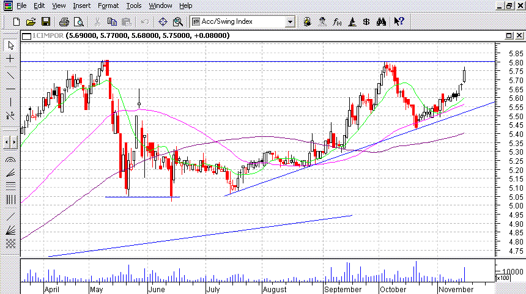526x294 pixels.
Task: Open the Help menu
Action: tap(185, 6)
